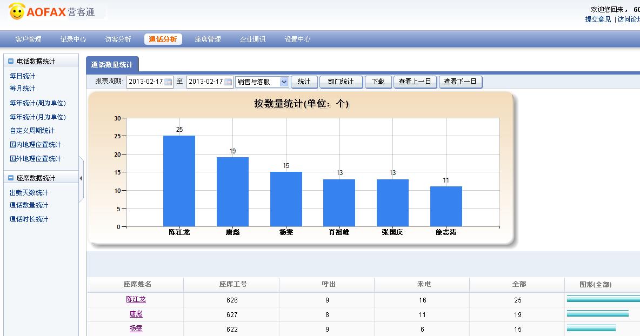Click the 呼出 column header
The width and height of the screenshot is (640, 336).
[x=329, y=284]
